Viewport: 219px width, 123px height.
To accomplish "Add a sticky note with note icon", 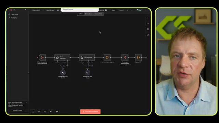I will click(148, 29).
